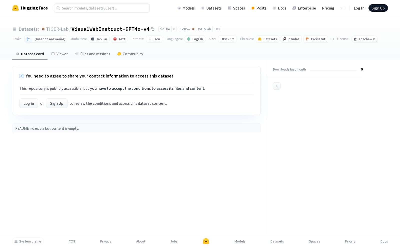Click the Hugging Face logo emoji
Image resolution: width=400 pixels, height=250 pixels.
(15, 8)
